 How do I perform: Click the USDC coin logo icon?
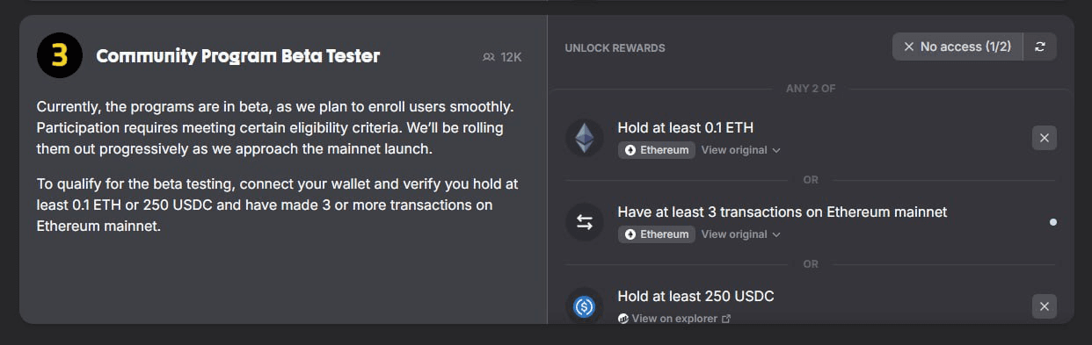[585, 305]
